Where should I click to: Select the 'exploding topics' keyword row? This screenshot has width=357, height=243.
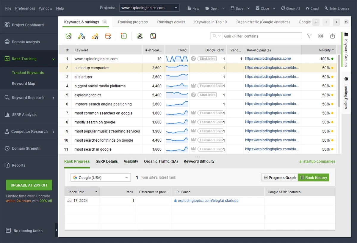click(198, 95)
